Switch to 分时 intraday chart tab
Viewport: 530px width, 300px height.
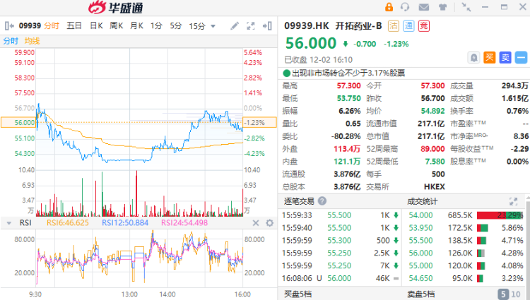52,25
